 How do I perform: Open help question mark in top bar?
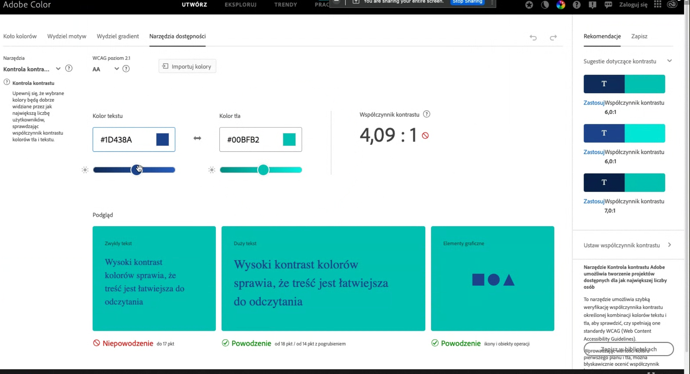(577, 5)
